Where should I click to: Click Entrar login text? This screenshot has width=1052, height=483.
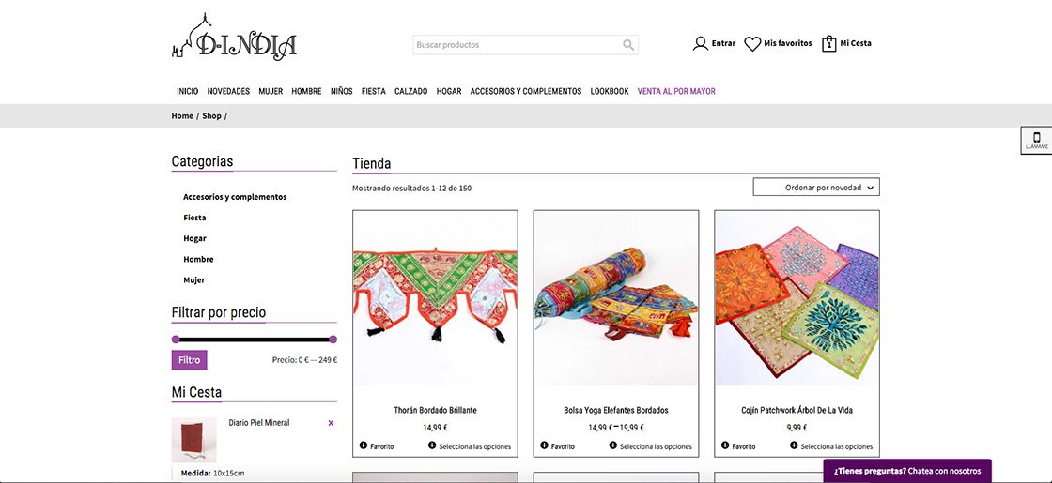tap(723, 43)
